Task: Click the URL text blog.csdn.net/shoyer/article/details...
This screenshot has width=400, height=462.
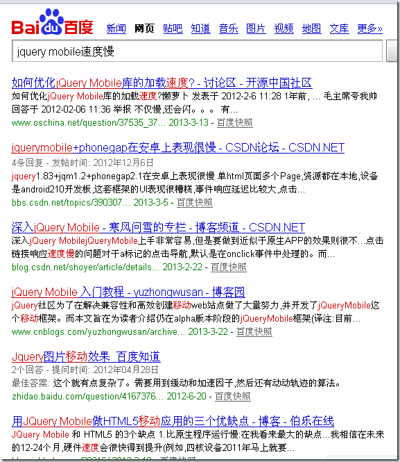Action: (x=85, y=267)
